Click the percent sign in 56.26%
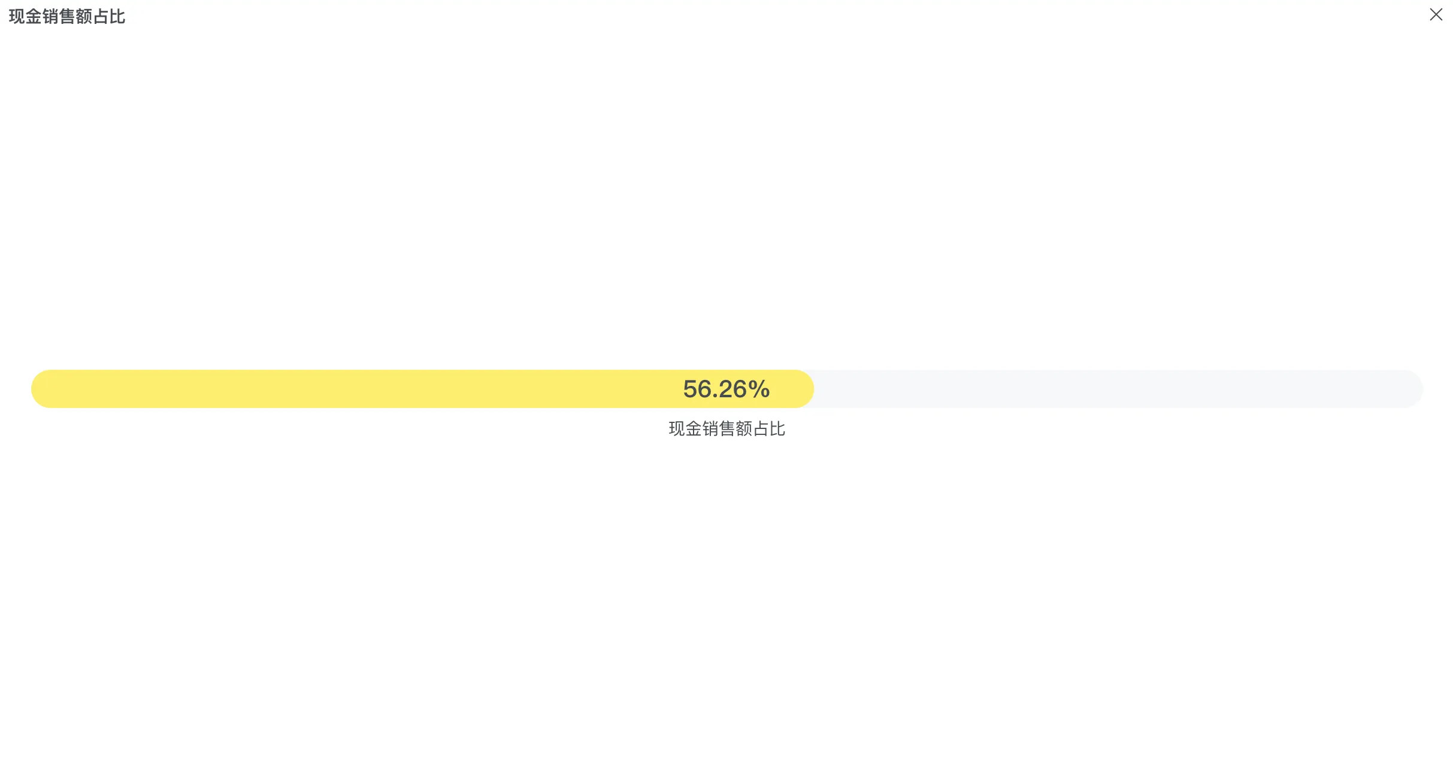This screenshot has height=761, width=1453. pyautogui.click(x=759, y=389)
